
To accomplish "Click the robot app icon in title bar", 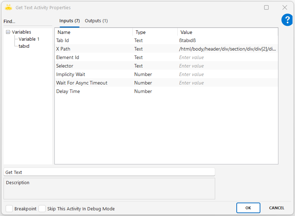I will click(8, 7).
